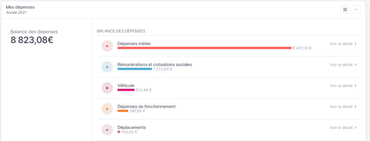Expand the chevron on the Déplacements row
370x141 pixels.
[x=356, y=128]
